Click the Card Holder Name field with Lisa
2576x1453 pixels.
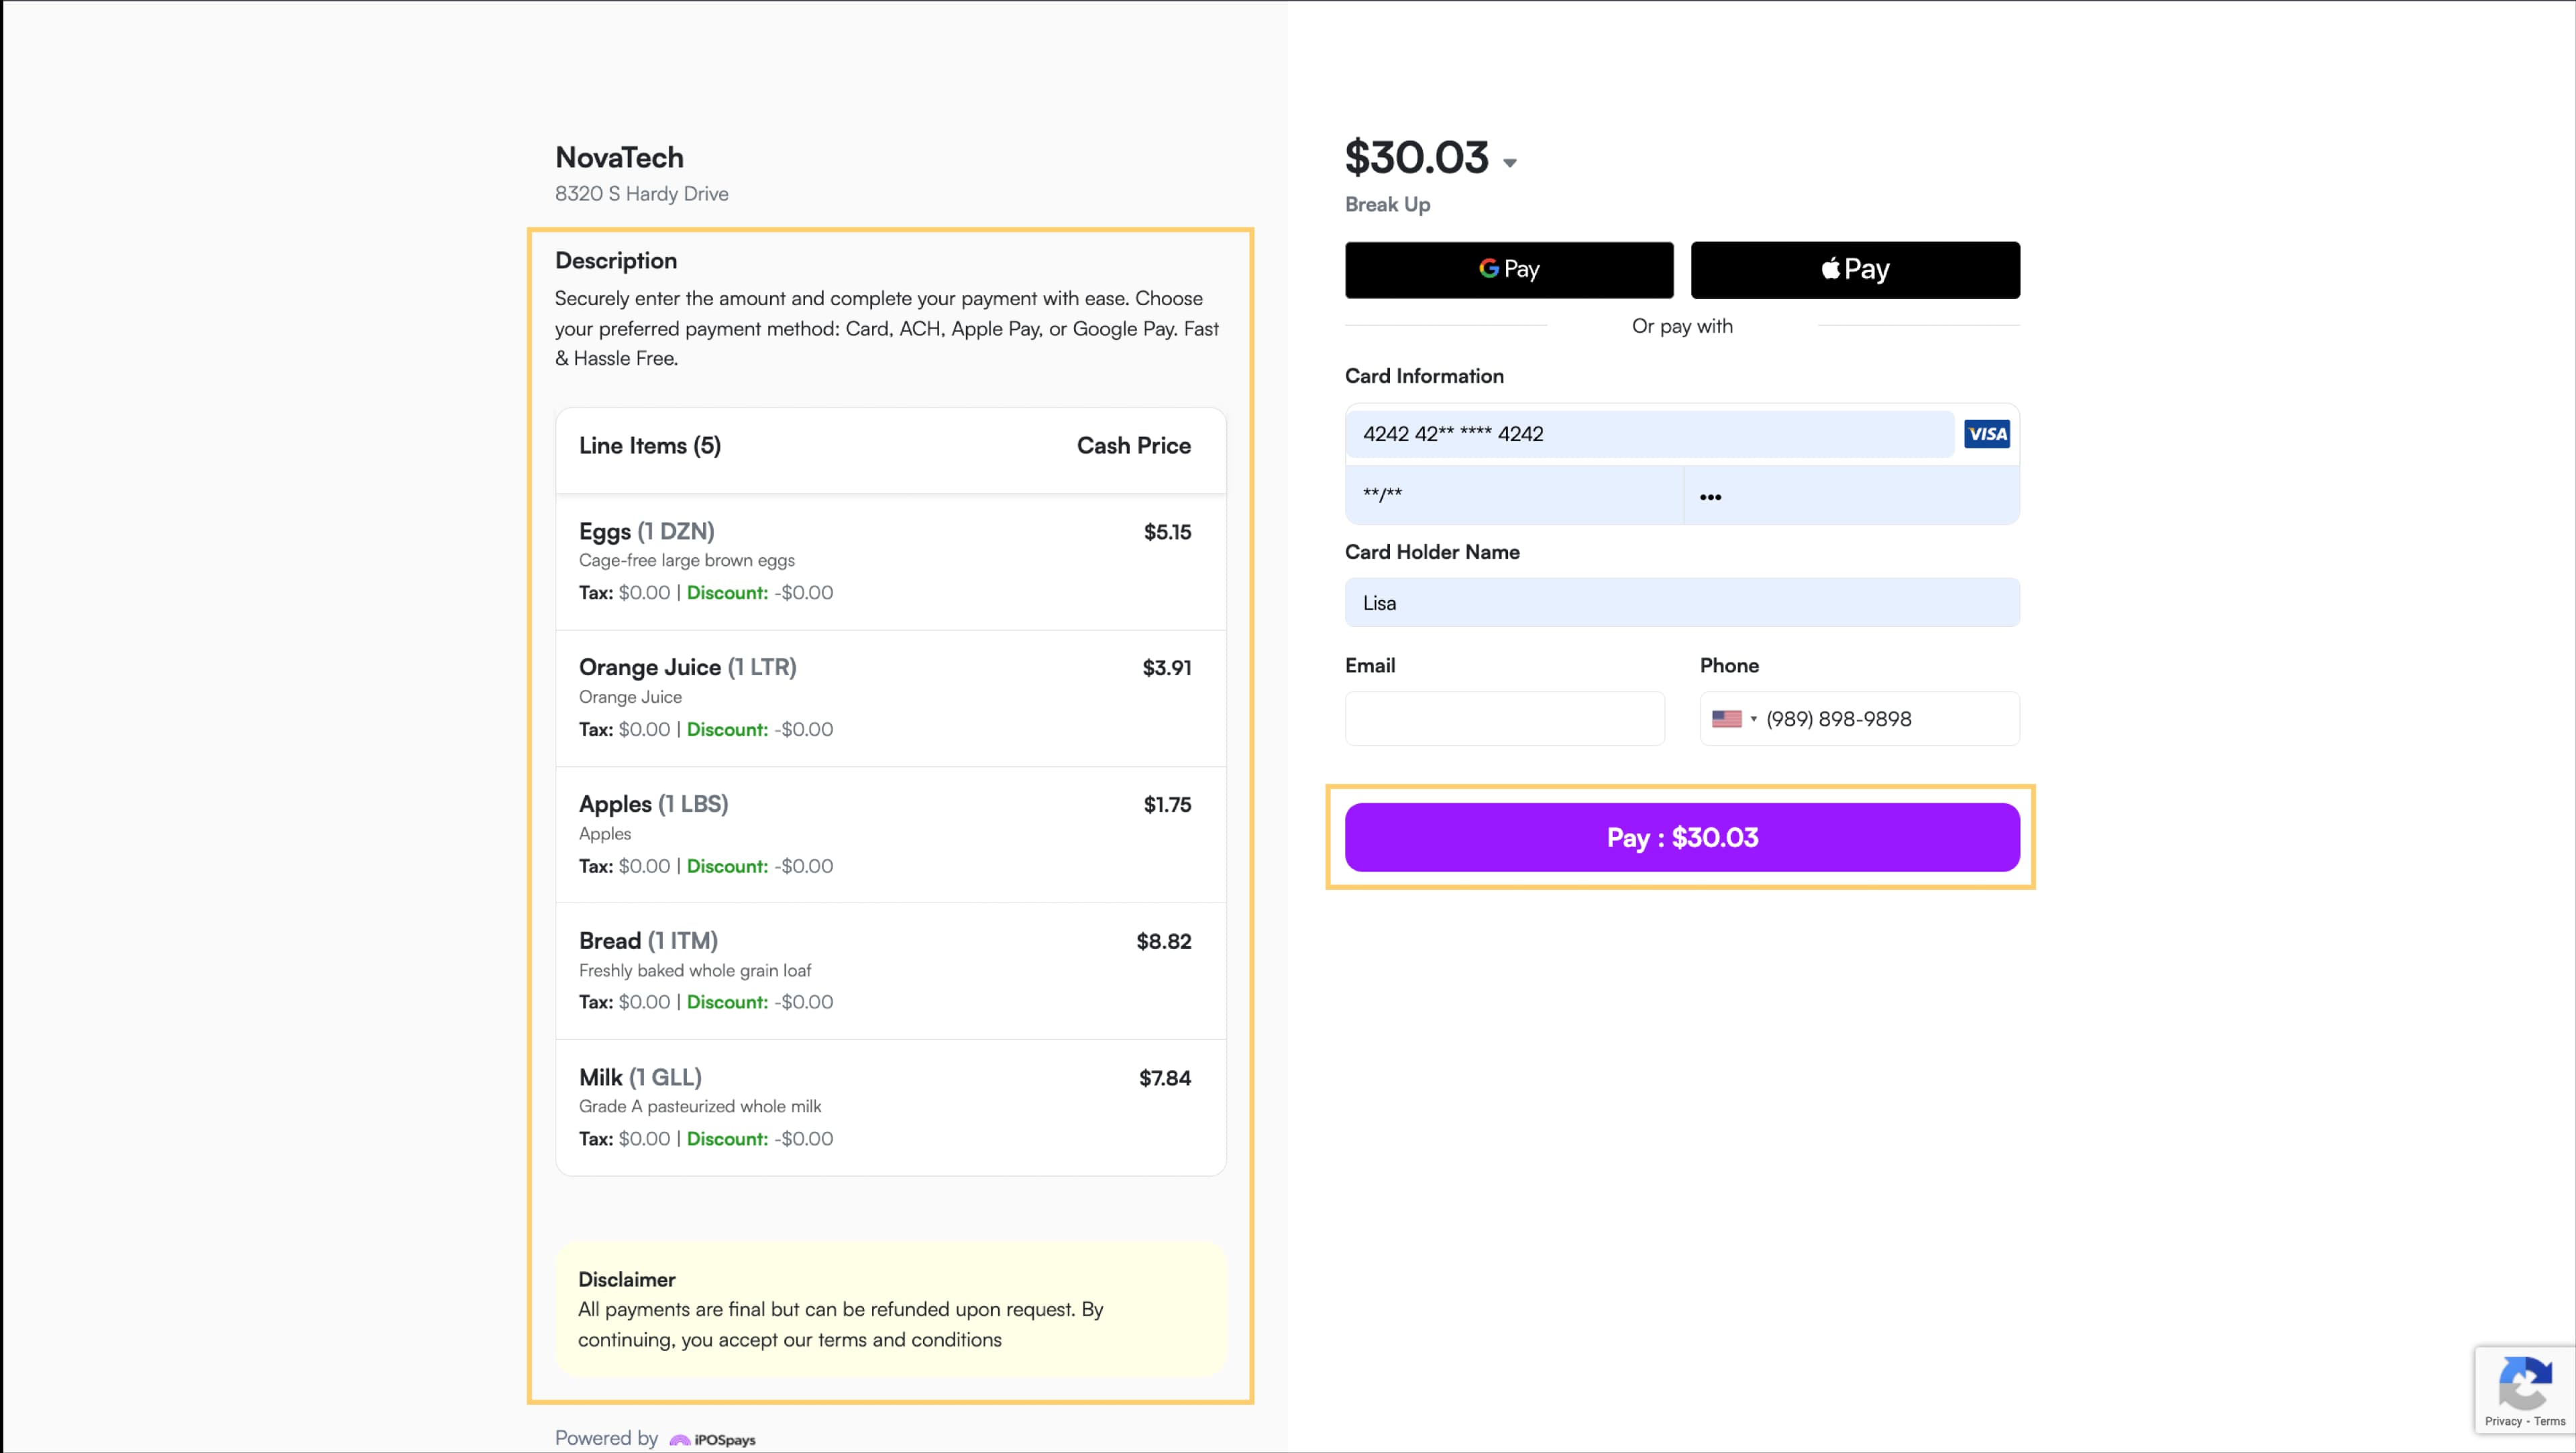(x=1682, y=603)
